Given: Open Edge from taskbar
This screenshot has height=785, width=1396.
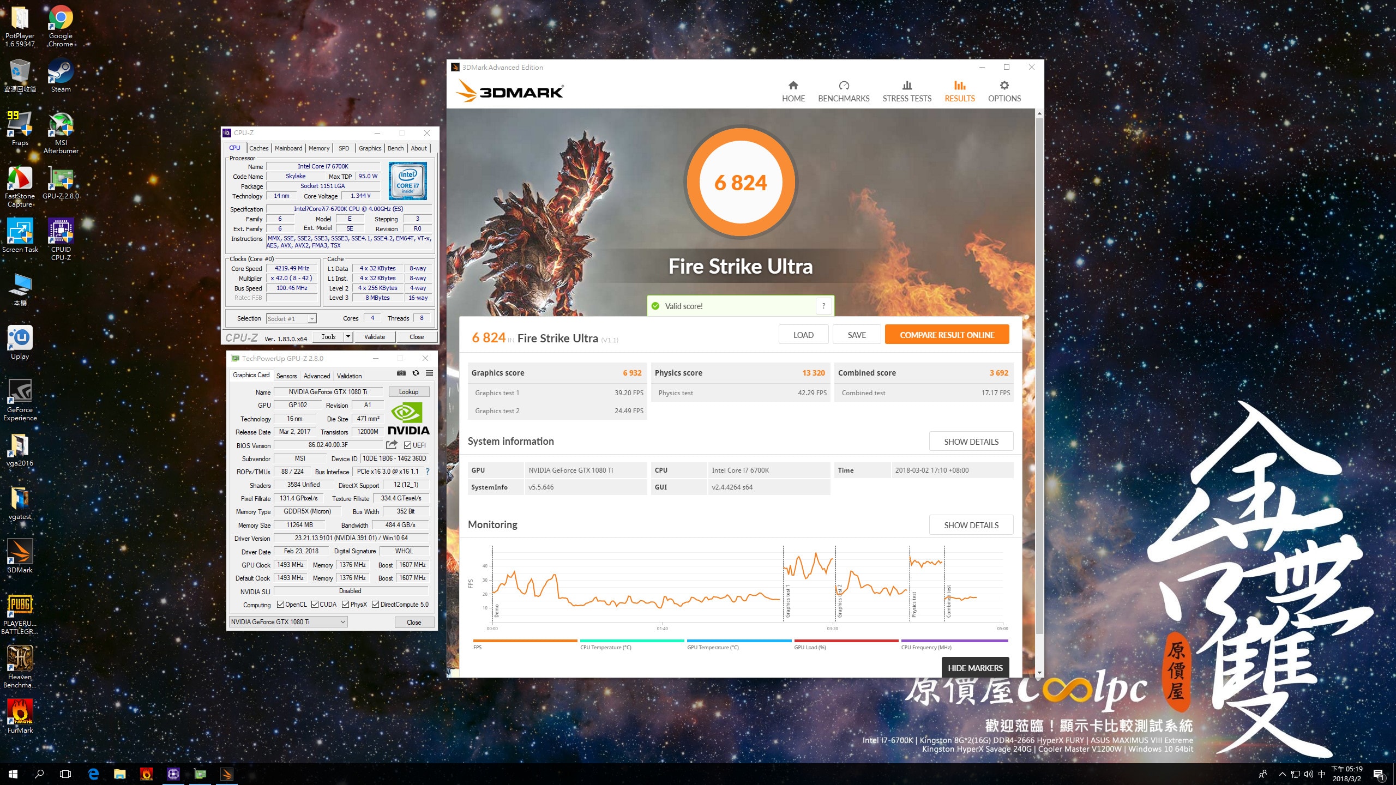Looking at the screenshot, I should (x=93, y=774).
